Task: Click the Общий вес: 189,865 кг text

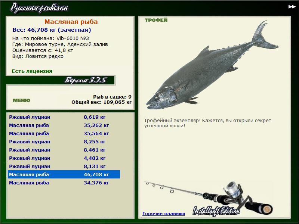Action: [101, 102]
